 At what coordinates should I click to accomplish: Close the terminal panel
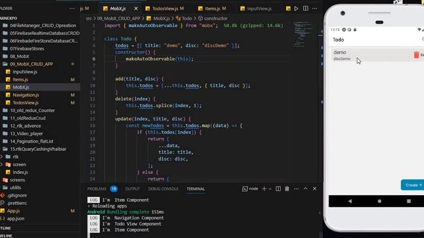[315, 188]
